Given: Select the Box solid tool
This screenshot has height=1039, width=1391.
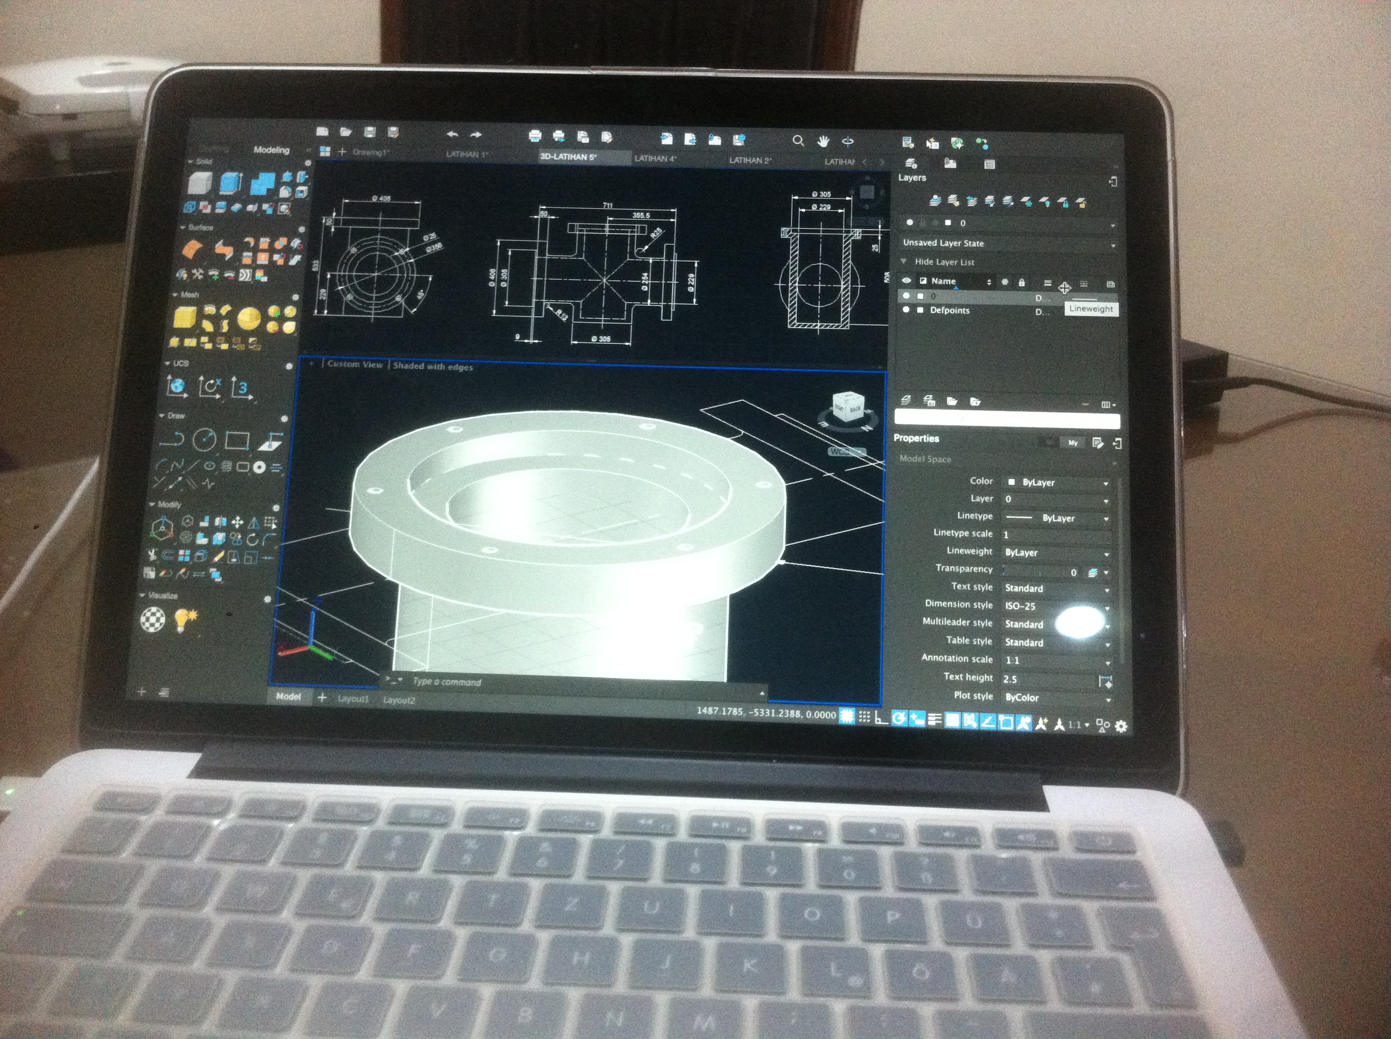Looking at the screenshot, I should tap(200, 183).
